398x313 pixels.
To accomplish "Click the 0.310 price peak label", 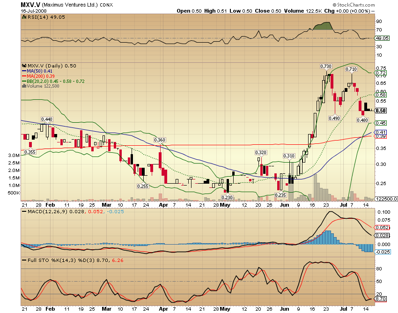I will (x=289, y=156).
